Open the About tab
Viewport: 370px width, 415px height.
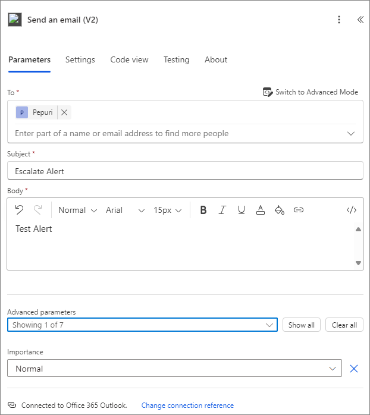click(x=216, y=60)
